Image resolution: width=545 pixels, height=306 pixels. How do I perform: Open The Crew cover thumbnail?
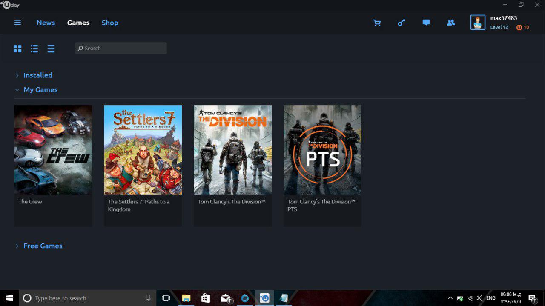pyautogui.click(x=53, y=150)
